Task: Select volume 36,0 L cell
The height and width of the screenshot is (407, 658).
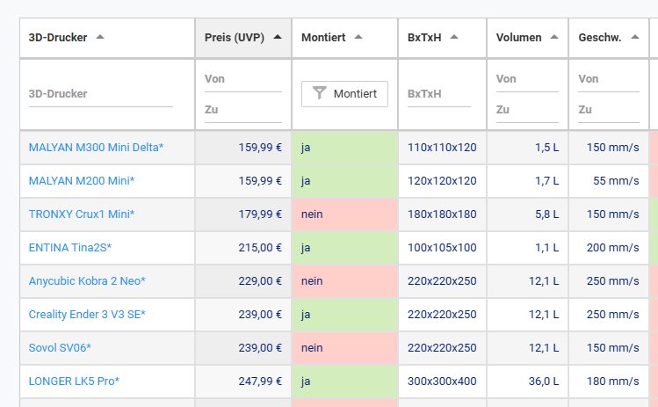Action: 527,381
